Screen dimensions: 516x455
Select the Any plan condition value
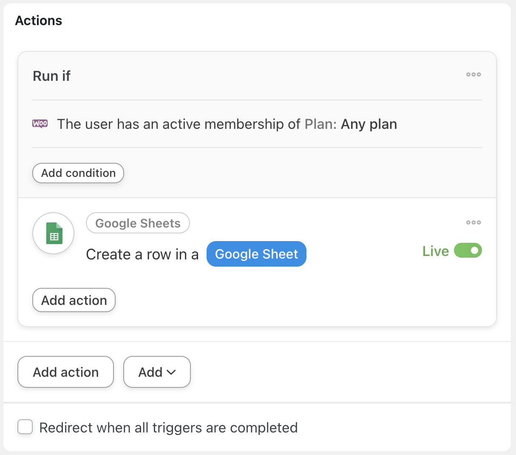(369, 124)
